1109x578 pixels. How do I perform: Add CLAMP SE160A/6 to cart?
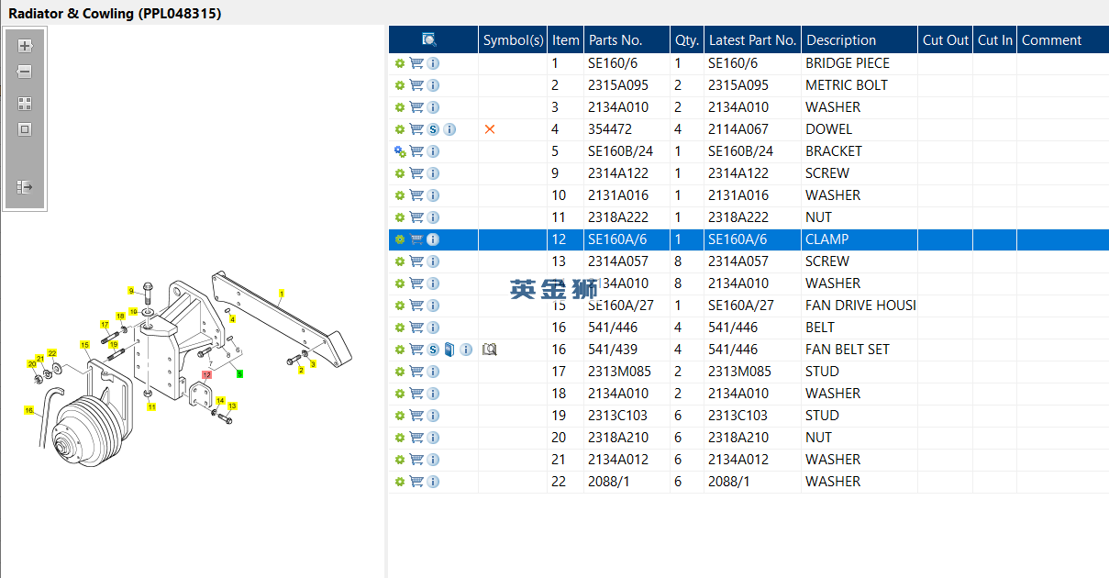[x=416, y=239]
